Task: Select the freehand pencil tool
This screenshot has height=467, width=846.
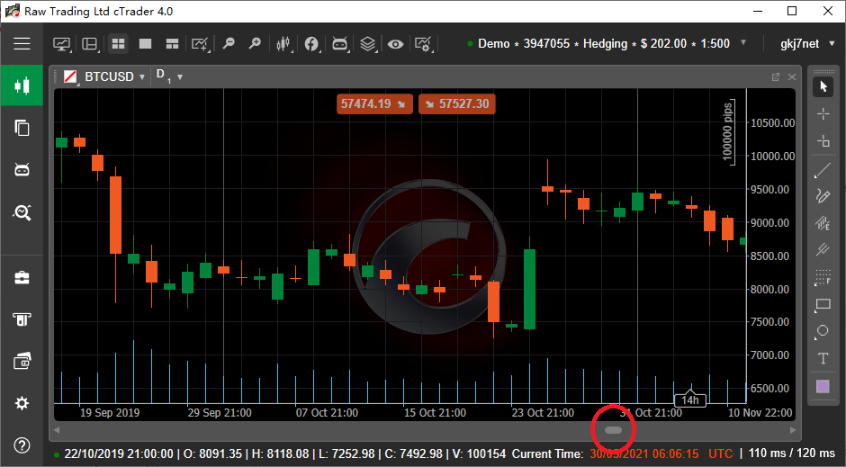Action: coord(823,195)
